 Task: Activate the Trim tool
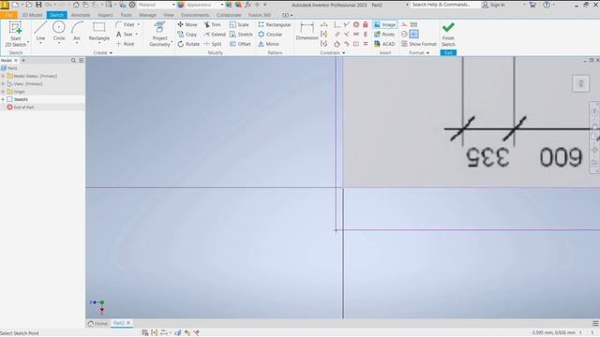pos(213,24)
